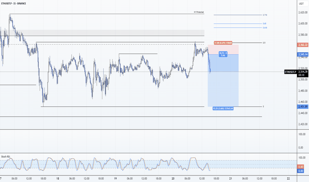Select the red 2,562.22 stop price tag

click(302, 45)
